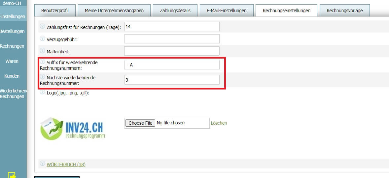Viewport: 389px width, 178px height.
Task: Switch to the Benutzerprofil tab
Action: point(55,11)
